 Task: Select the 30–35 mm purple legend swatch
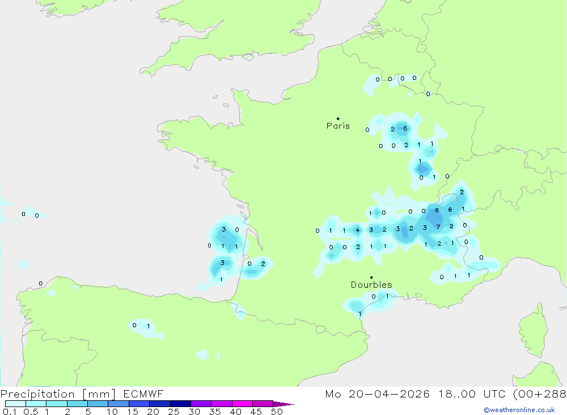201,404
